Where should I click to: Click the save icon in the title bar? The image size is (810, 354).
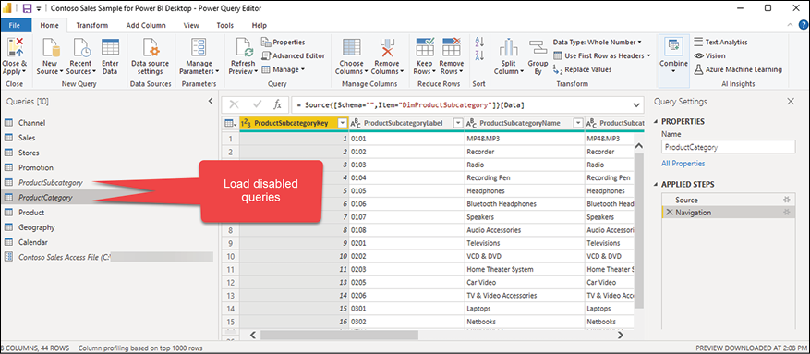coord(27,8)
